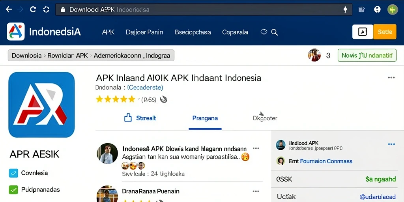Screen dimensions: 404x202
Task: Click the microphone icon in address bar
Action: click(345, 10)
